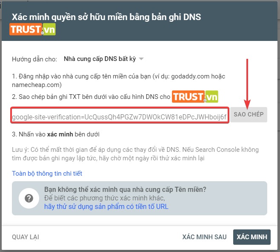Click the red arrow pointing at SAO CHÉP

tap(247, 84)
